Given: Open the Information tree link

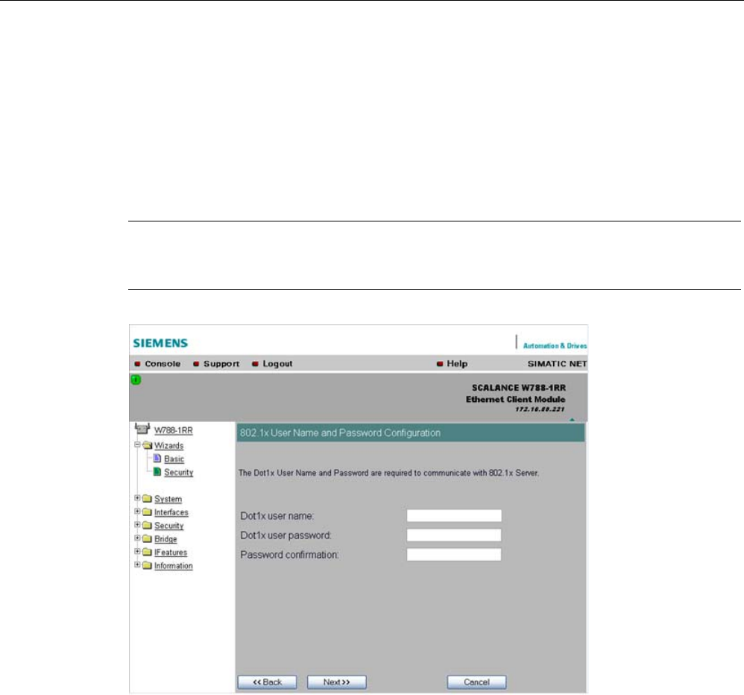Looking at the screenshot, I should click(x=173, y=565).
